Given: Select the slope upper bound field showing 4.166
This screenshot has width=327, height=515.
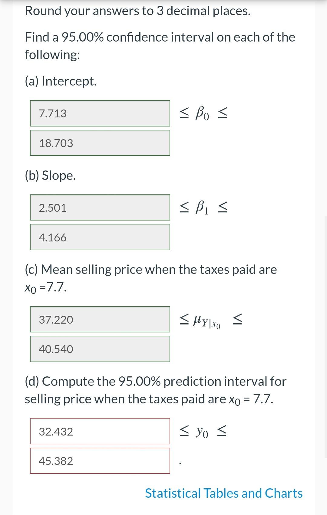Looking at the screenshot, I should tap(100, 237).
